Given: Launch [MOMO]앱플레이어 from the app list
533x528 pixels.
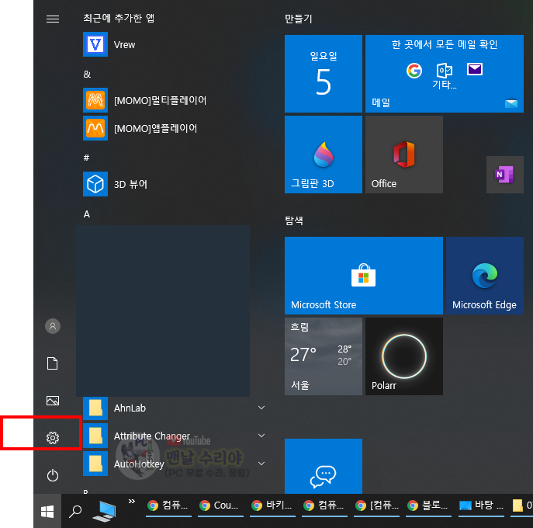Looking at the screenshot, I should coord(173,128).
